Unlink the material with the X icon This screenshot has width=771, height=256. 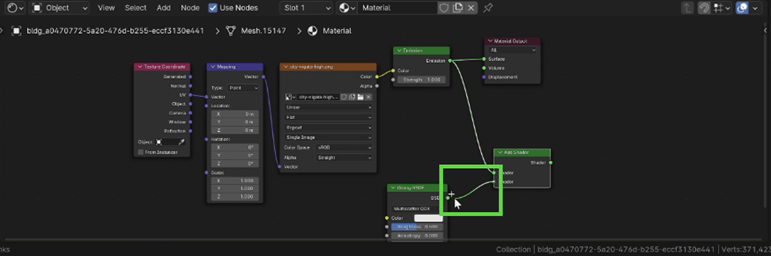[x=472, y=8]
